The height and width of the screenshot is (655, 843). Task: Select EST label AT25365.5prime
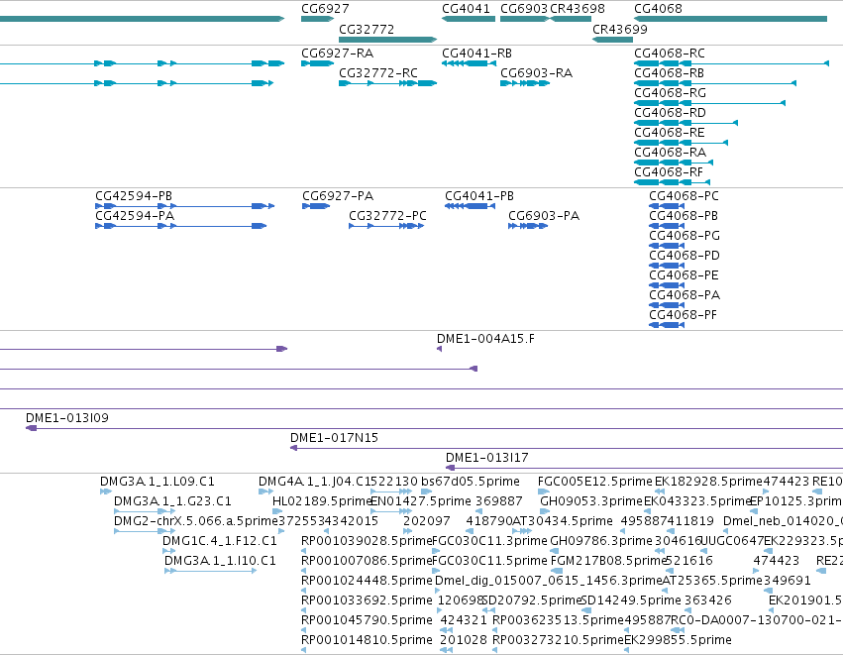[712, 581]
